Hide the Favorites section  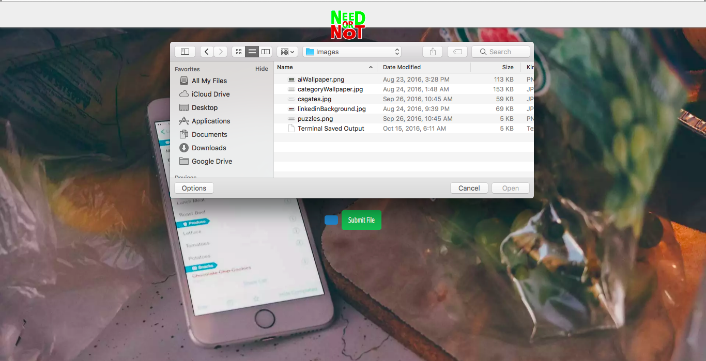coord(262,69)
